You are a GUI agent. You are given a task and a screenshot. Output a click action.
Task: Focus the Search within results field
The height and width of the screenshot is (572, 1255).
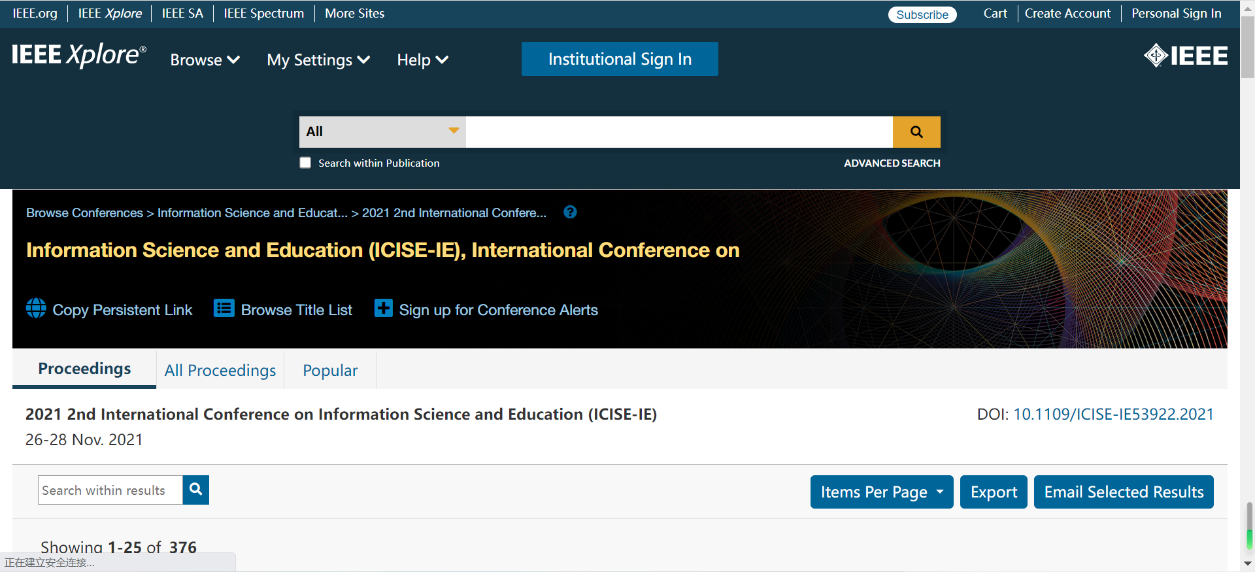[110, 490]
